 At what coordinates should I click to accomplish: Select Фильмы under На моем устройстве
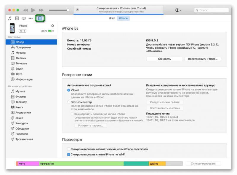(x=31, y=97)
